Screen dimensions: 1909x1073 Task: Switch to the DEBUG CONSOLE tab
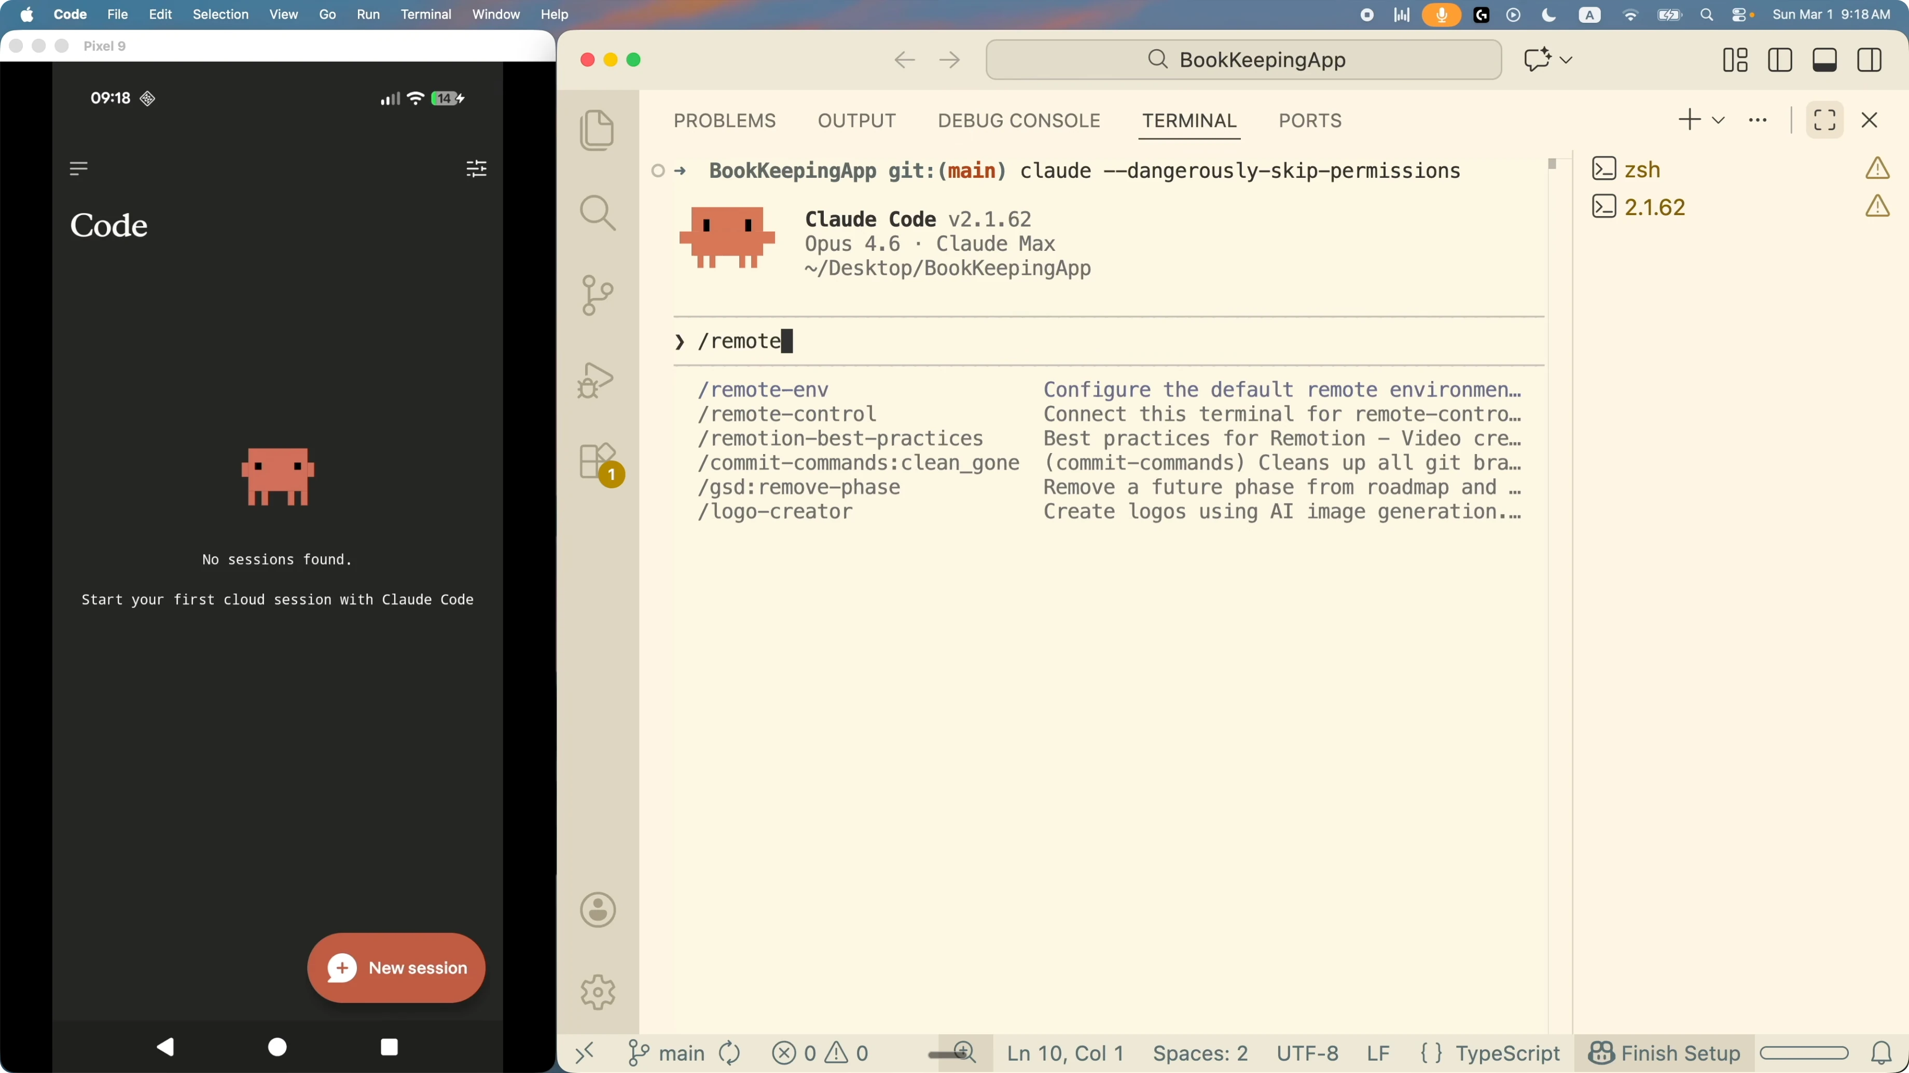click(1019, 121)
